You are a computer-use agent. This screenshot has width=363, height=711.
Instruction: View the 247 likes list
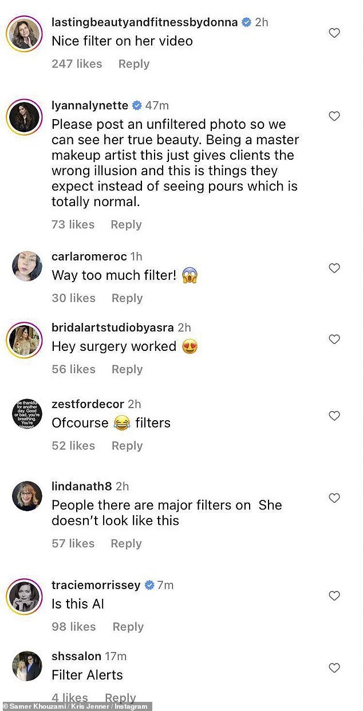point(77,64)
